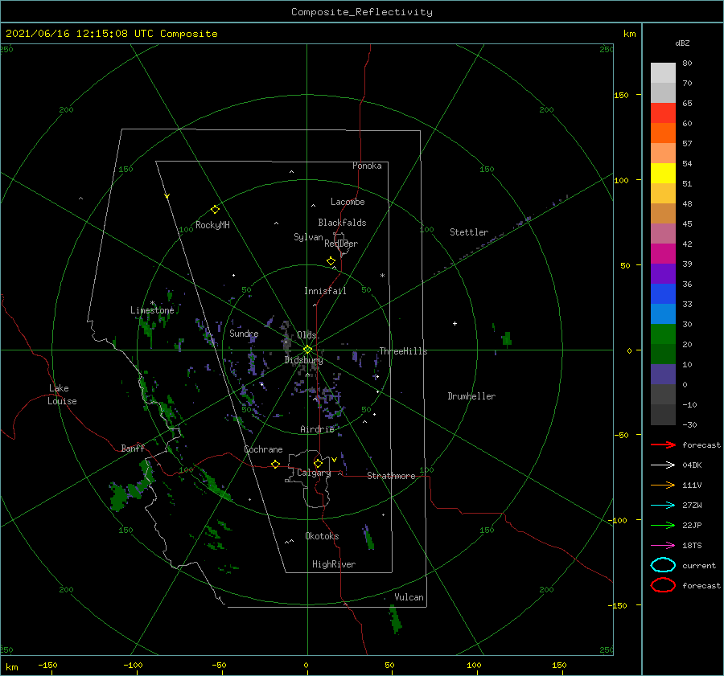The height and width of the screenshot is (676, 724).
Task: Click the cyan 'current' ellipse icon
Action: pos(663,565)
